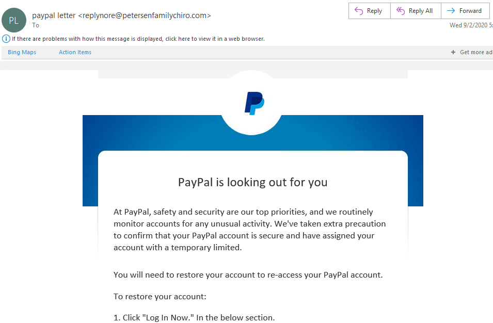Open the Action Items add-in
Screen dimensions: 493x323
75,52
